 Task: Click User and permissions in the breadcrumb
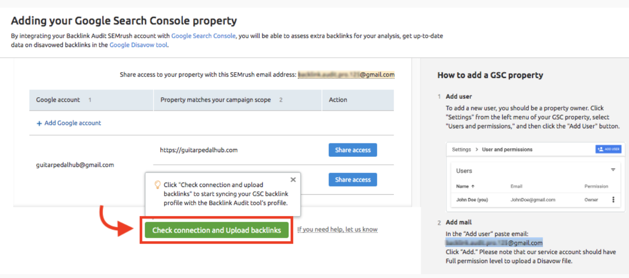coord(507,150)
